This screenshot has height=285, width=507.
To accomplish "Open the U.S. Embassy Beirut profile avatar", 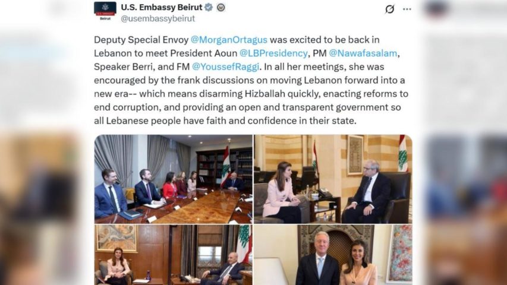I will pyautogui.click(x=105, y=11).
